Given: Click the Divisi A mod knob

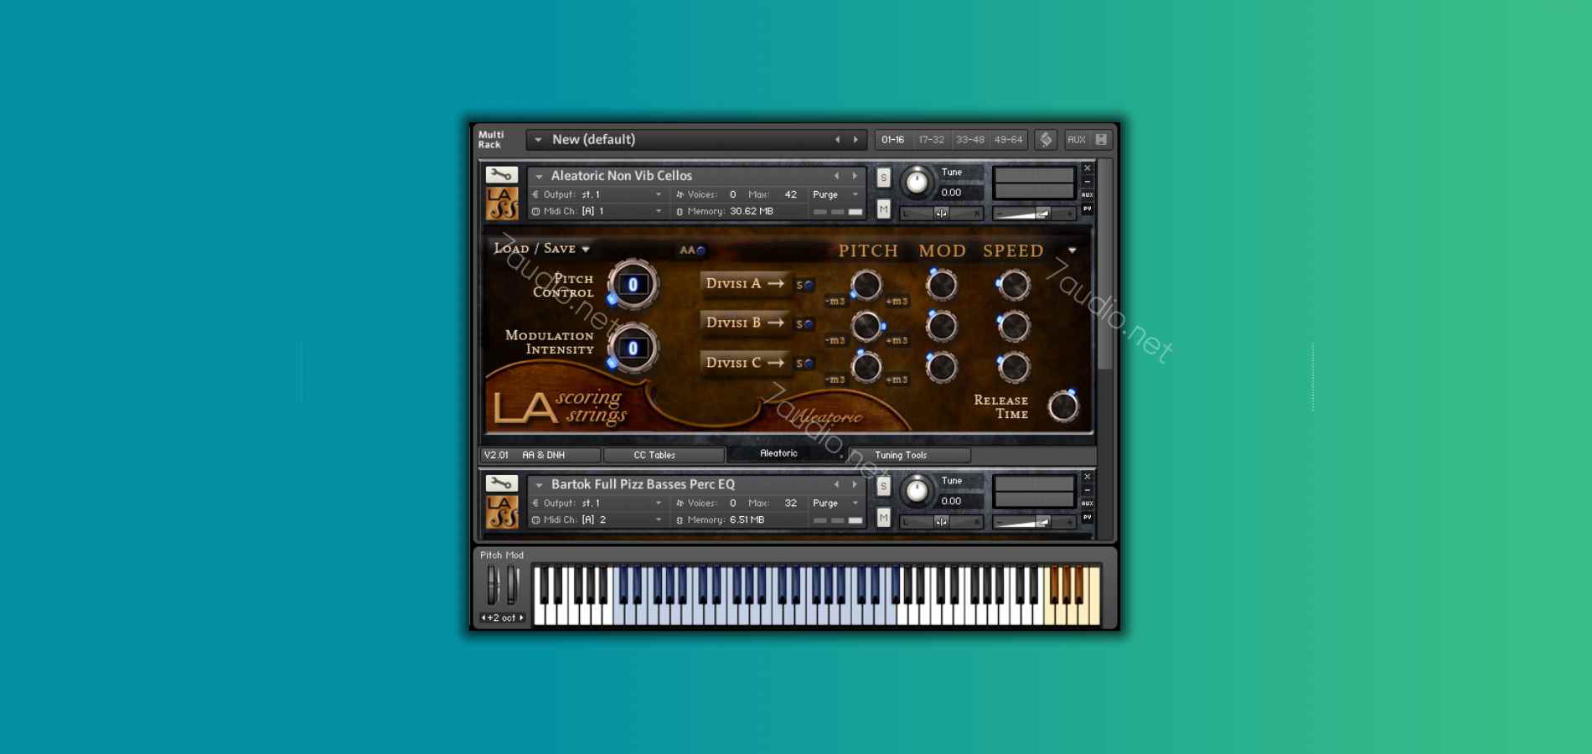Looking at the screenshot, I should [x=942, y=286].
